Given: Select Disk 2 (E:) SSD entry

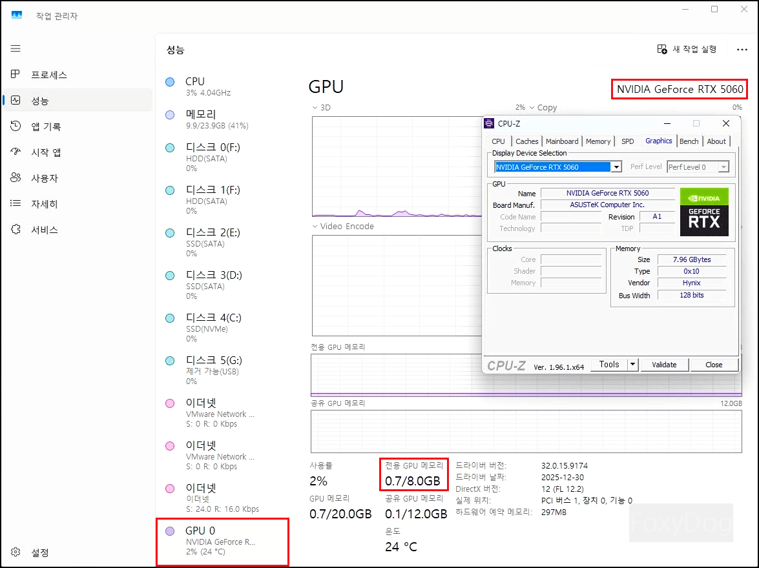Looking at the screenshot, I should (x=223, y=243).
